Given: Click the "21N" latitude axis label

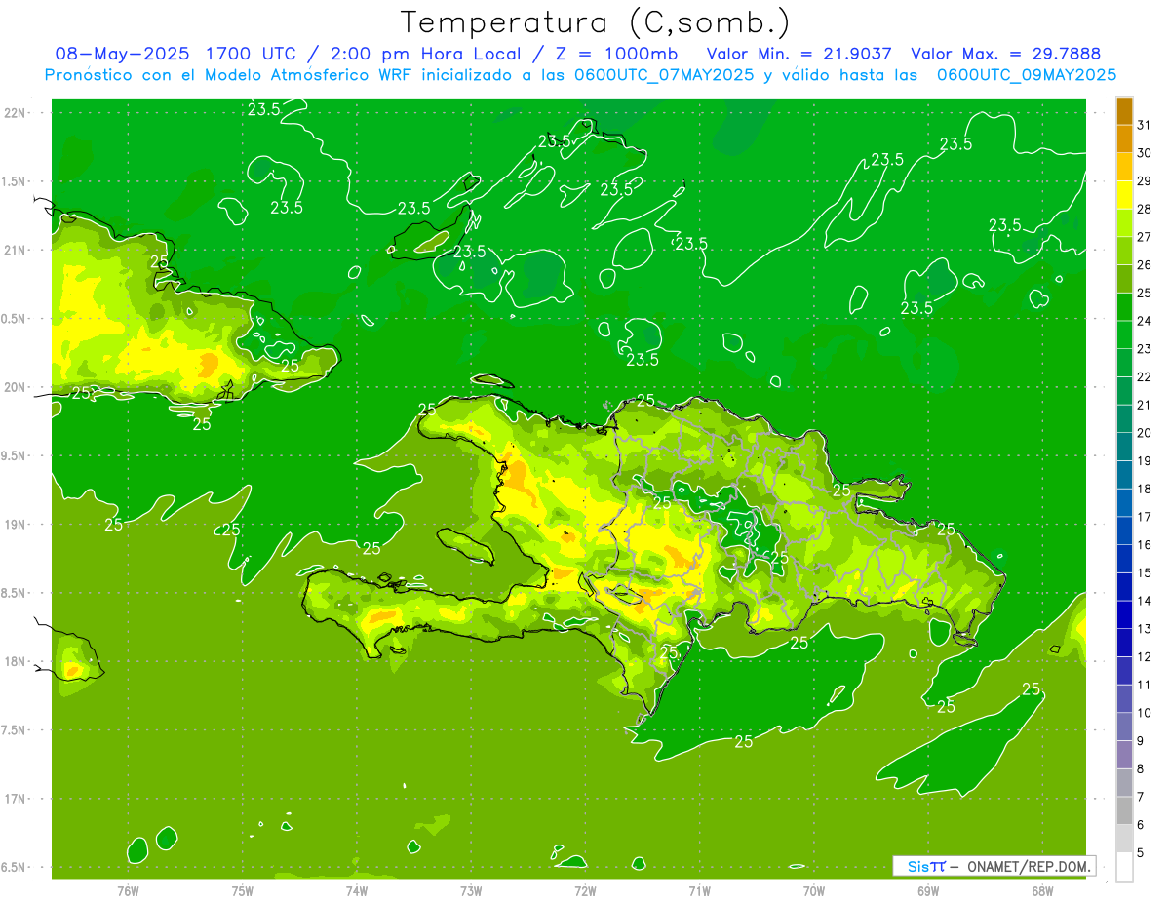Looking at the screenshot, I should tap(16, 250).
